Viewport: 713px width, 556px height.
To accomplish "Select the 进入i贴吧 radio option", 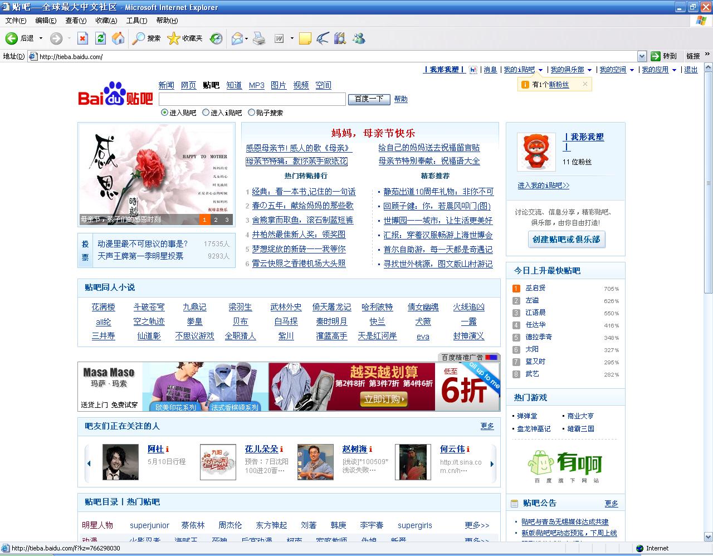I will [x=206, y=113].
